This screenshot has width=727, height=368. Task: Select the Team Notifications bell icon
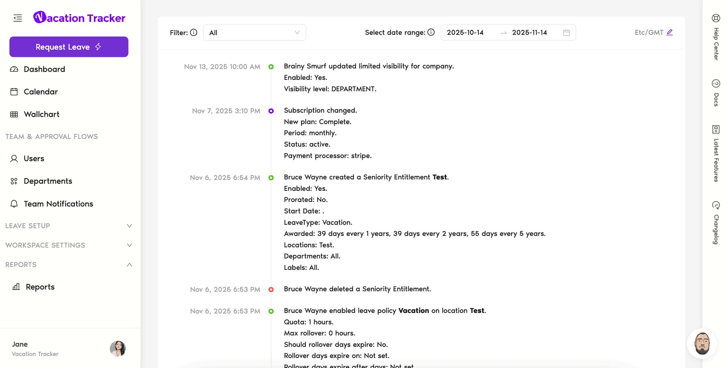tap(14, 204)
